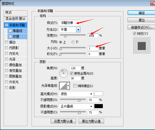Select the 下 direction radio button

(73, 42)
